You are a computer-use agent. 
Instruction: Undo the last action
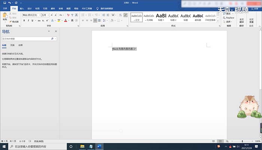pyautogui.click(x=9, y=3)
